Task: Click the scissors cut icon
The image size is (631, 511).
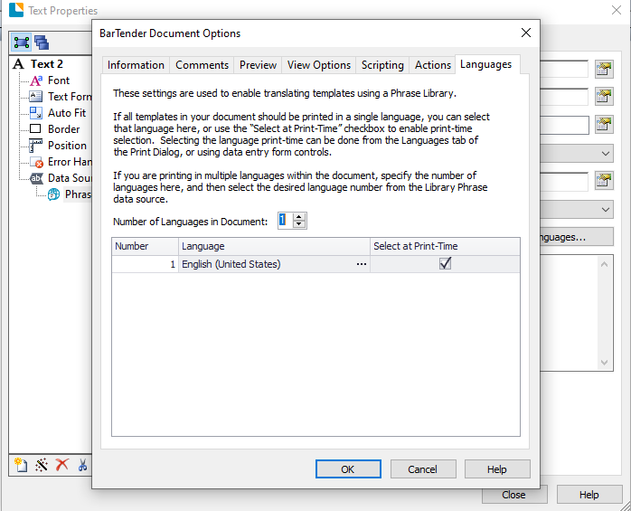Action: pos(82,465)
